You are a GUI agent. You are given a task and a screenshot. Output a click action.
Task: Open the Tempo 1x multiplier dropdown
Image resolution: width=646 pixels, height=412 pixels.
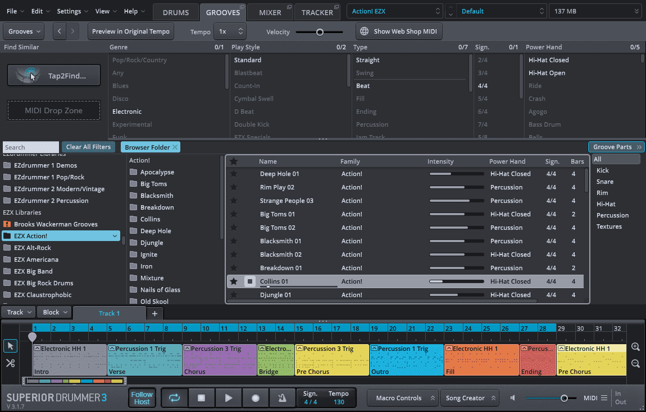coord(230,31)
